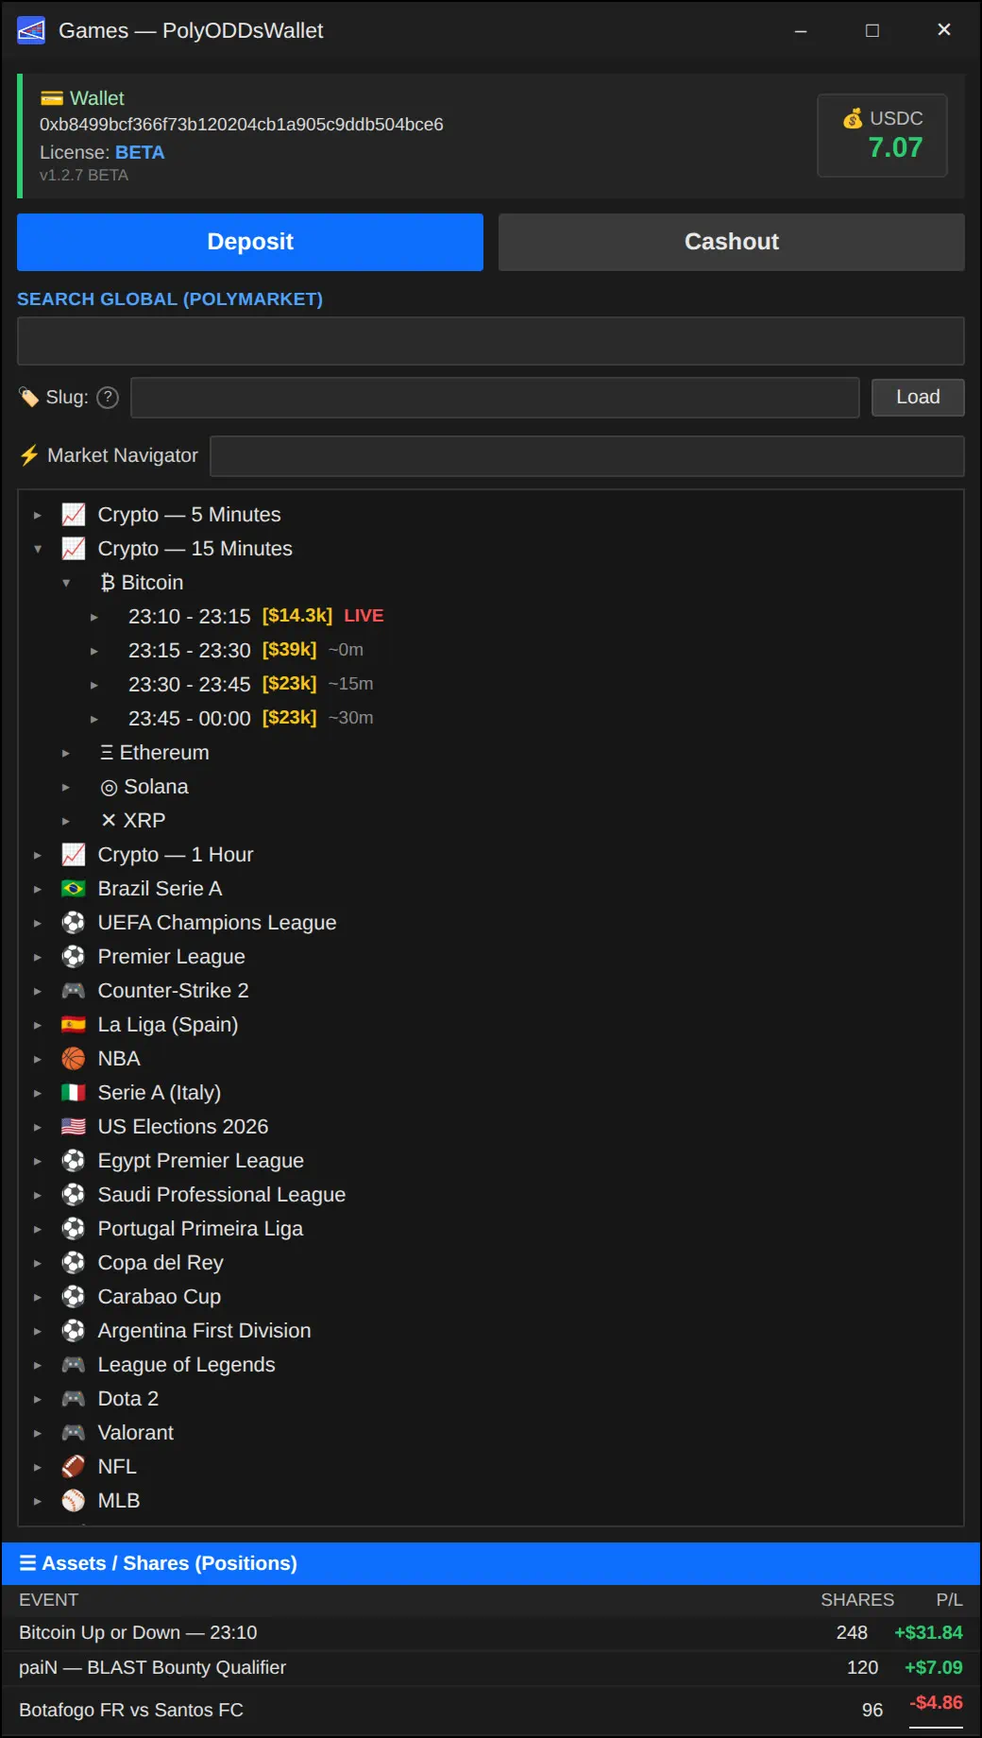
Task: Click the Spain flag icon for La Liga
Action: [x=74, y=1025]
